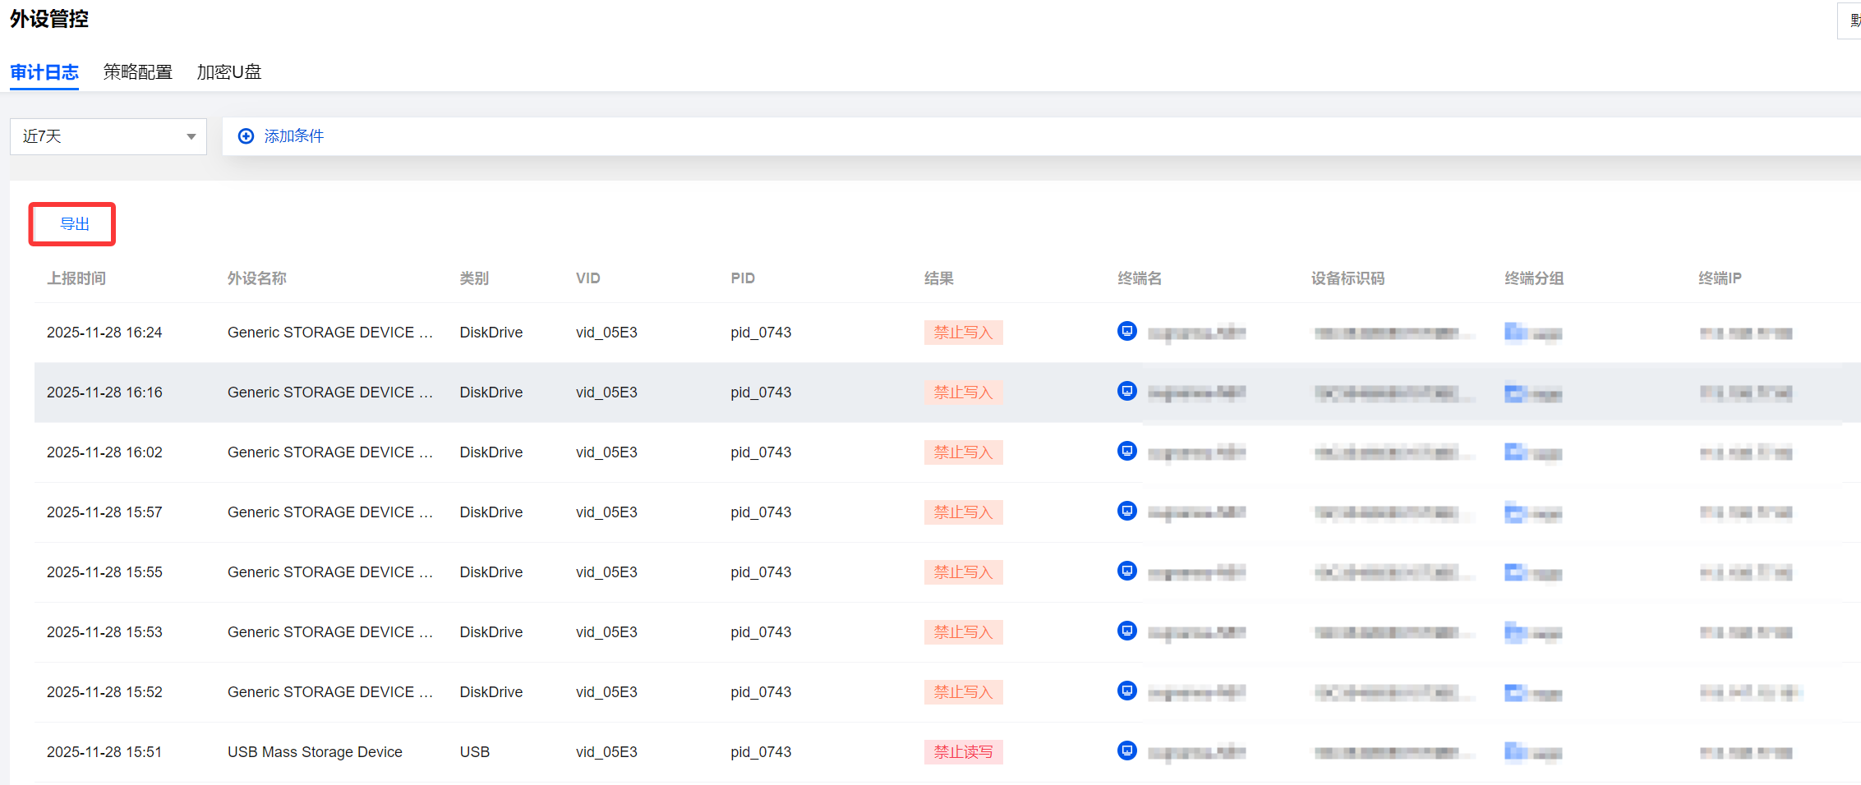The height and width of the screenshot is (785, 1861).
Task: Click group folder icon in 16:16 row
Action: point(1515,392)
